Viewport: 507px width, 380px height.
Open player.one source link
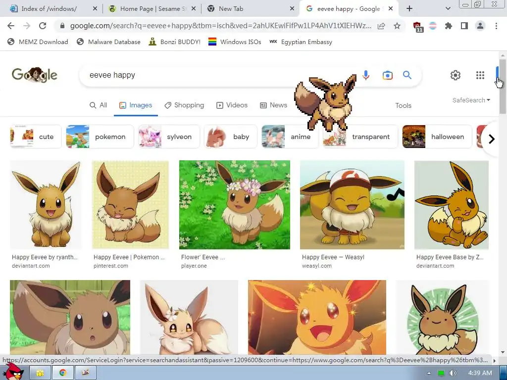click(x=194, y=266)
